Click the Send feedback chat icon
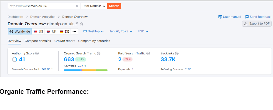This screenshot has width=273, height=110. [247, 17]
